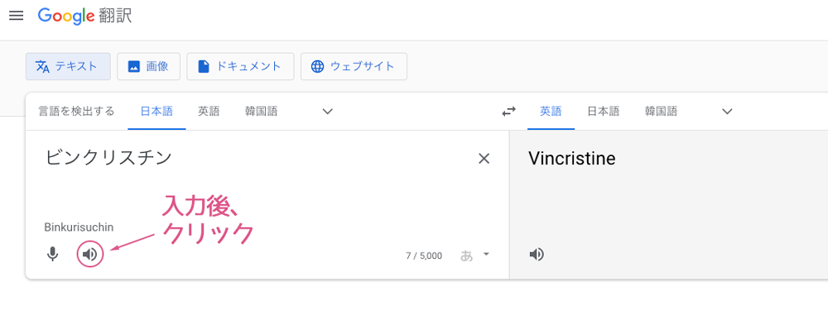Expand the target language list chevron

(728, 112)
